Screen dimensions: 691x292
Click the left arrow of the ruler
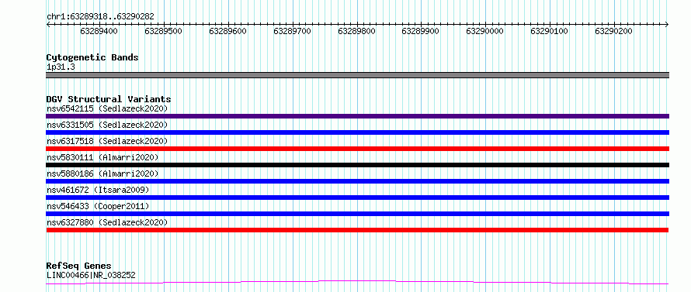[48, 25]
